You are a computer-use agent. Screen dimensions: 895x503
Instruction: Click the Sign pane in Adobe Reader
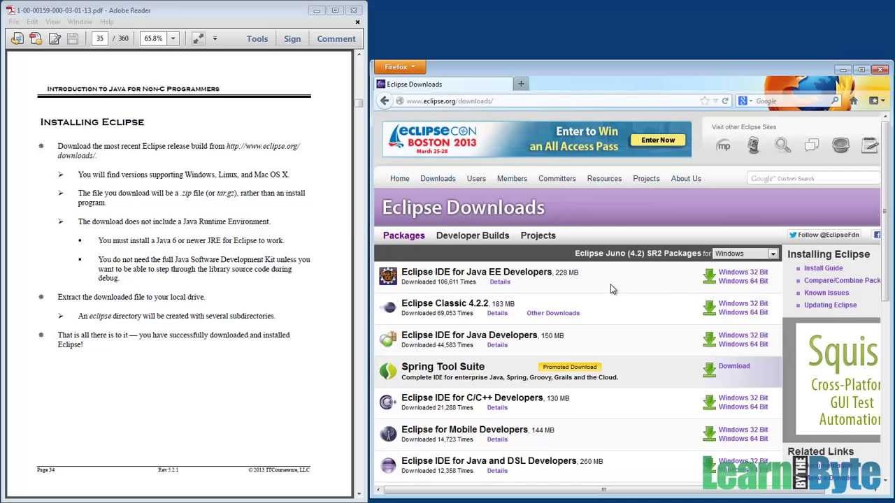pos(292,38)
